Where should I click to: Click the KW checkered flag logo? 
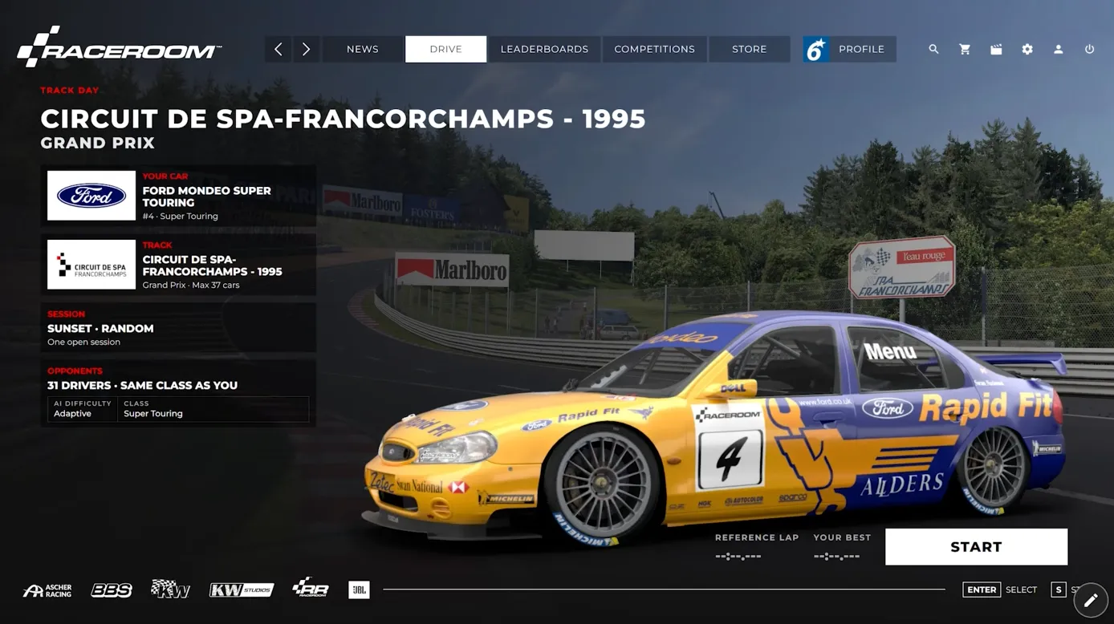170,590
